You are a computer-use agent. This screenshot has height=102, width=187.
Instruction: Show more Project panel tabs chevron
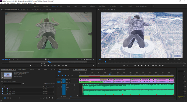55,69
